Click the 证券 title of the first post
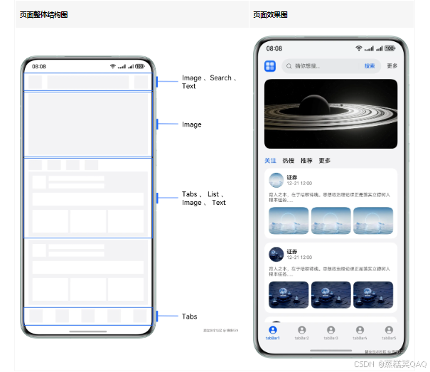 tap(292, 177)
